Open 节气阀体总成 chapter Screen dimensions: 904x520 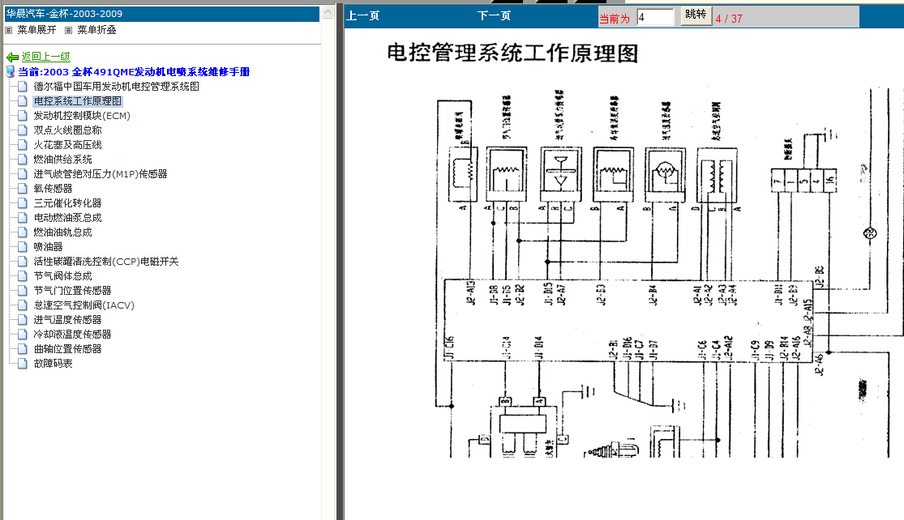tap(63, 276)
